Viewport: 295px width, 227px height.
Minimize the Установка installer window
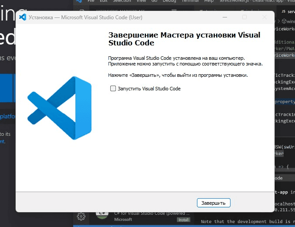pyautogui.click(x=225, y=17)
